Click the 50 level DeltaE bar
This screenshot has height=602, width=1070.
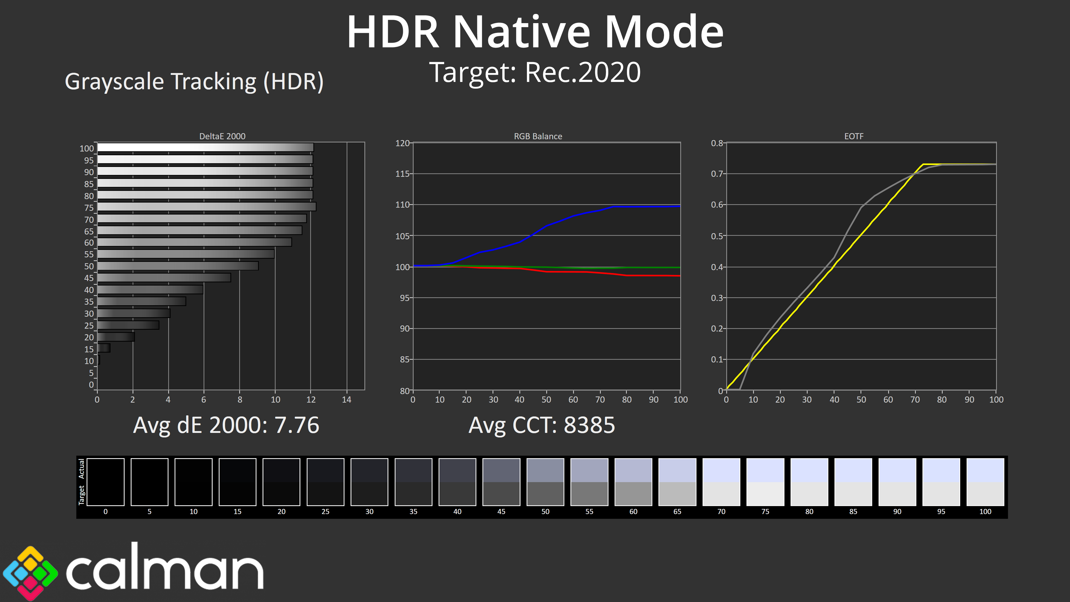[178, 266]
